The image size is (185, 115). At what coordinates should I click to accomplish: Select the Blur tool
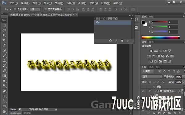4,81
